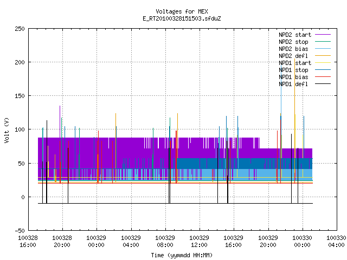The width and height of the screenshot is (347, 260).
Task: Click the '100330 00:00' time tick label
Action: click(303, 242)
